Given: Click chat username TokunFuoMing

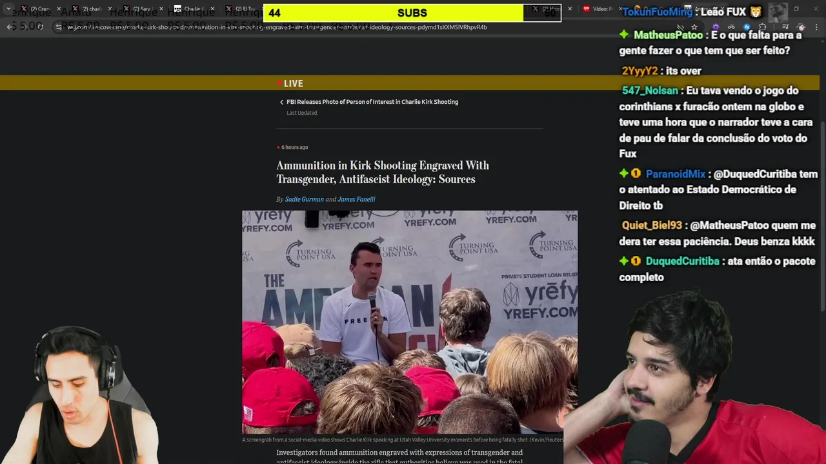Looking at the screenshot, I should [658, 12].
